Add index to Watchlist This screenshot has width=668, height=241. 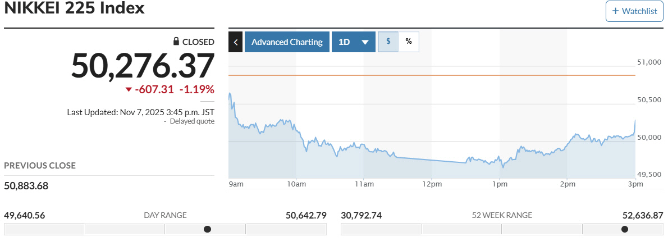pyautogui.click(x=634, y=11)
